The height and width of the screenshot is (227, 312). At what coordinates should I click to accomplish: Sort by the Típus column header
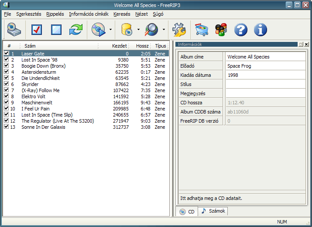coord(160,46)
